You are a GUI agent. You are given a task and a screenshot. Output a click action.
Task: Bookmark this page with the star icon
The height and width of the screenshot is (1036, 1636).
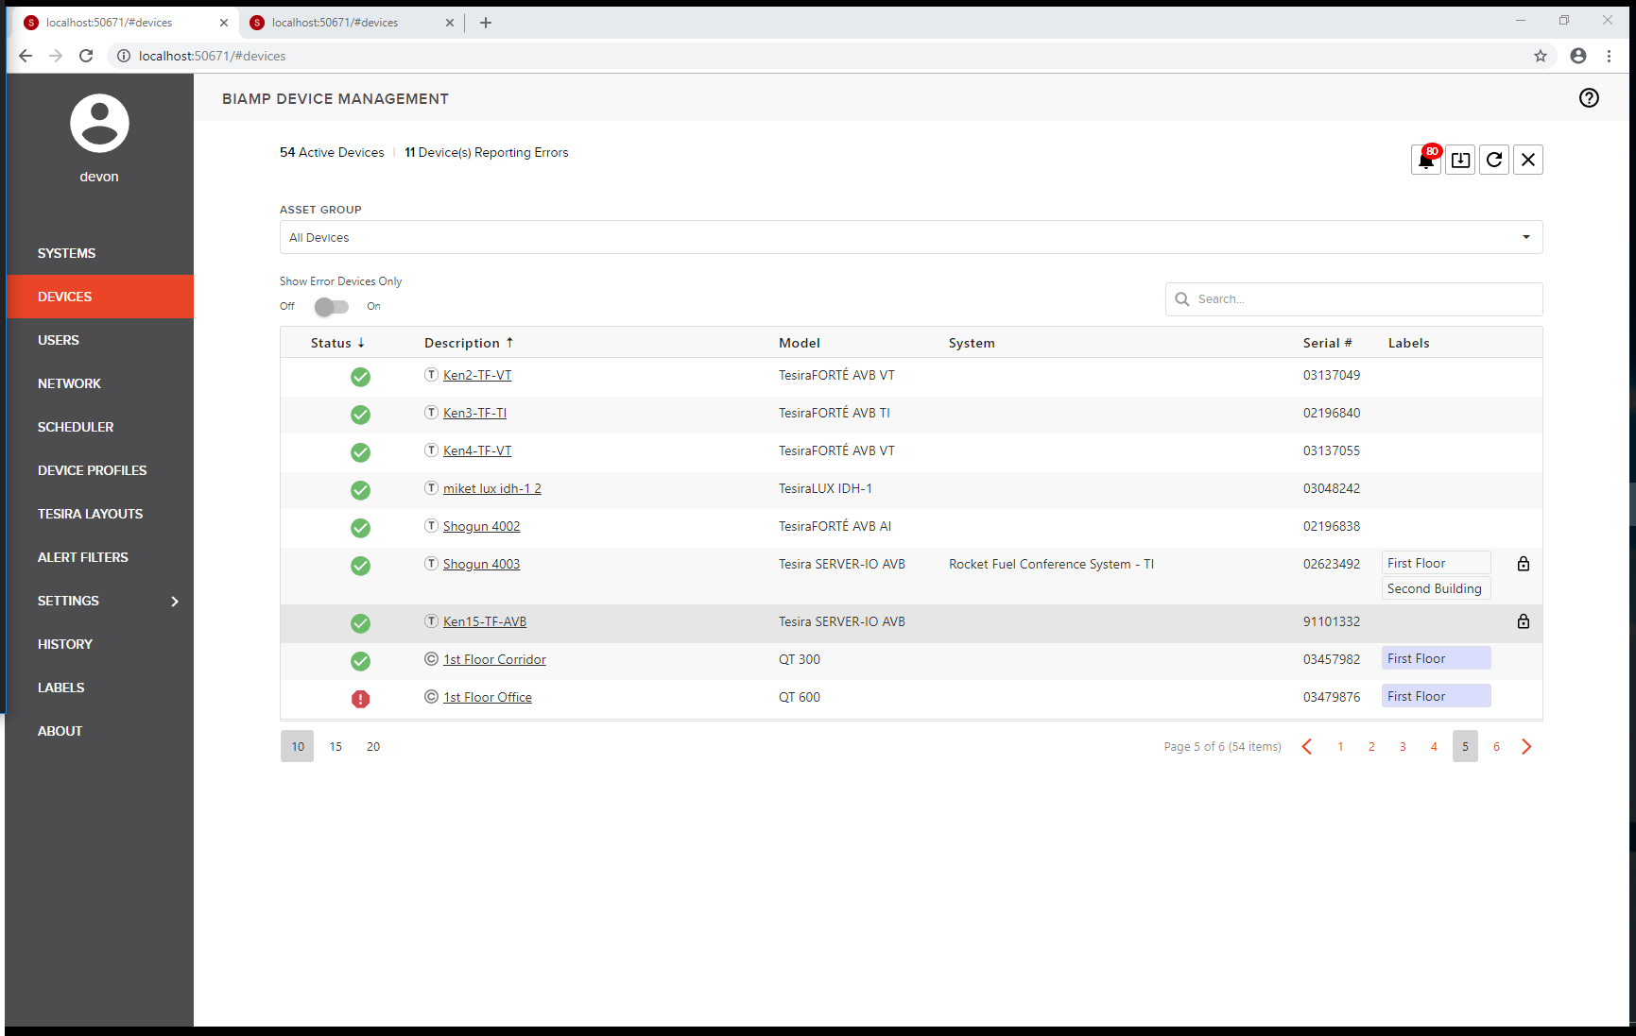tap(1541, 56)
